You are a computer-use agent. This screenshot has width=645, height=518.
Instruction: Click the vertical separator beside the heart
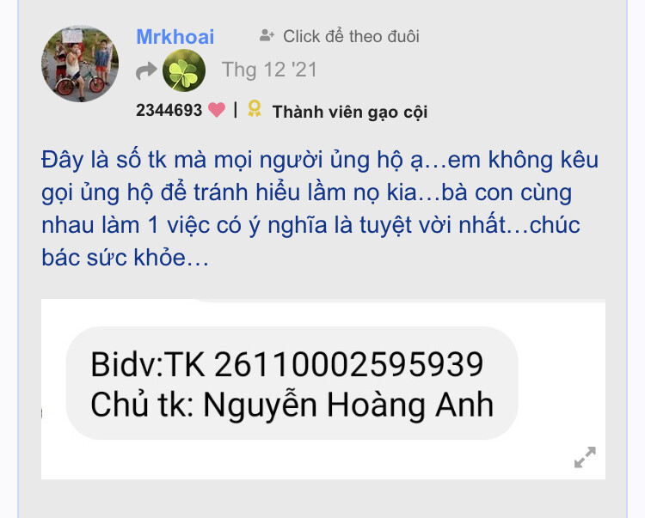coord(236,110)
